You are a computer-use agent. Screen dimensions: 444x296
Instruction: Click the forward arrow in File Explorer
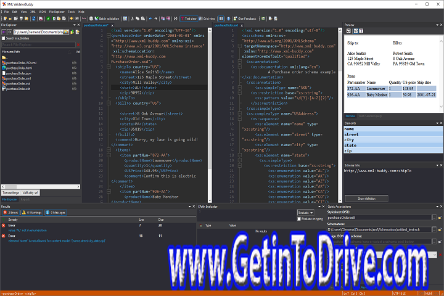(10, 32)
